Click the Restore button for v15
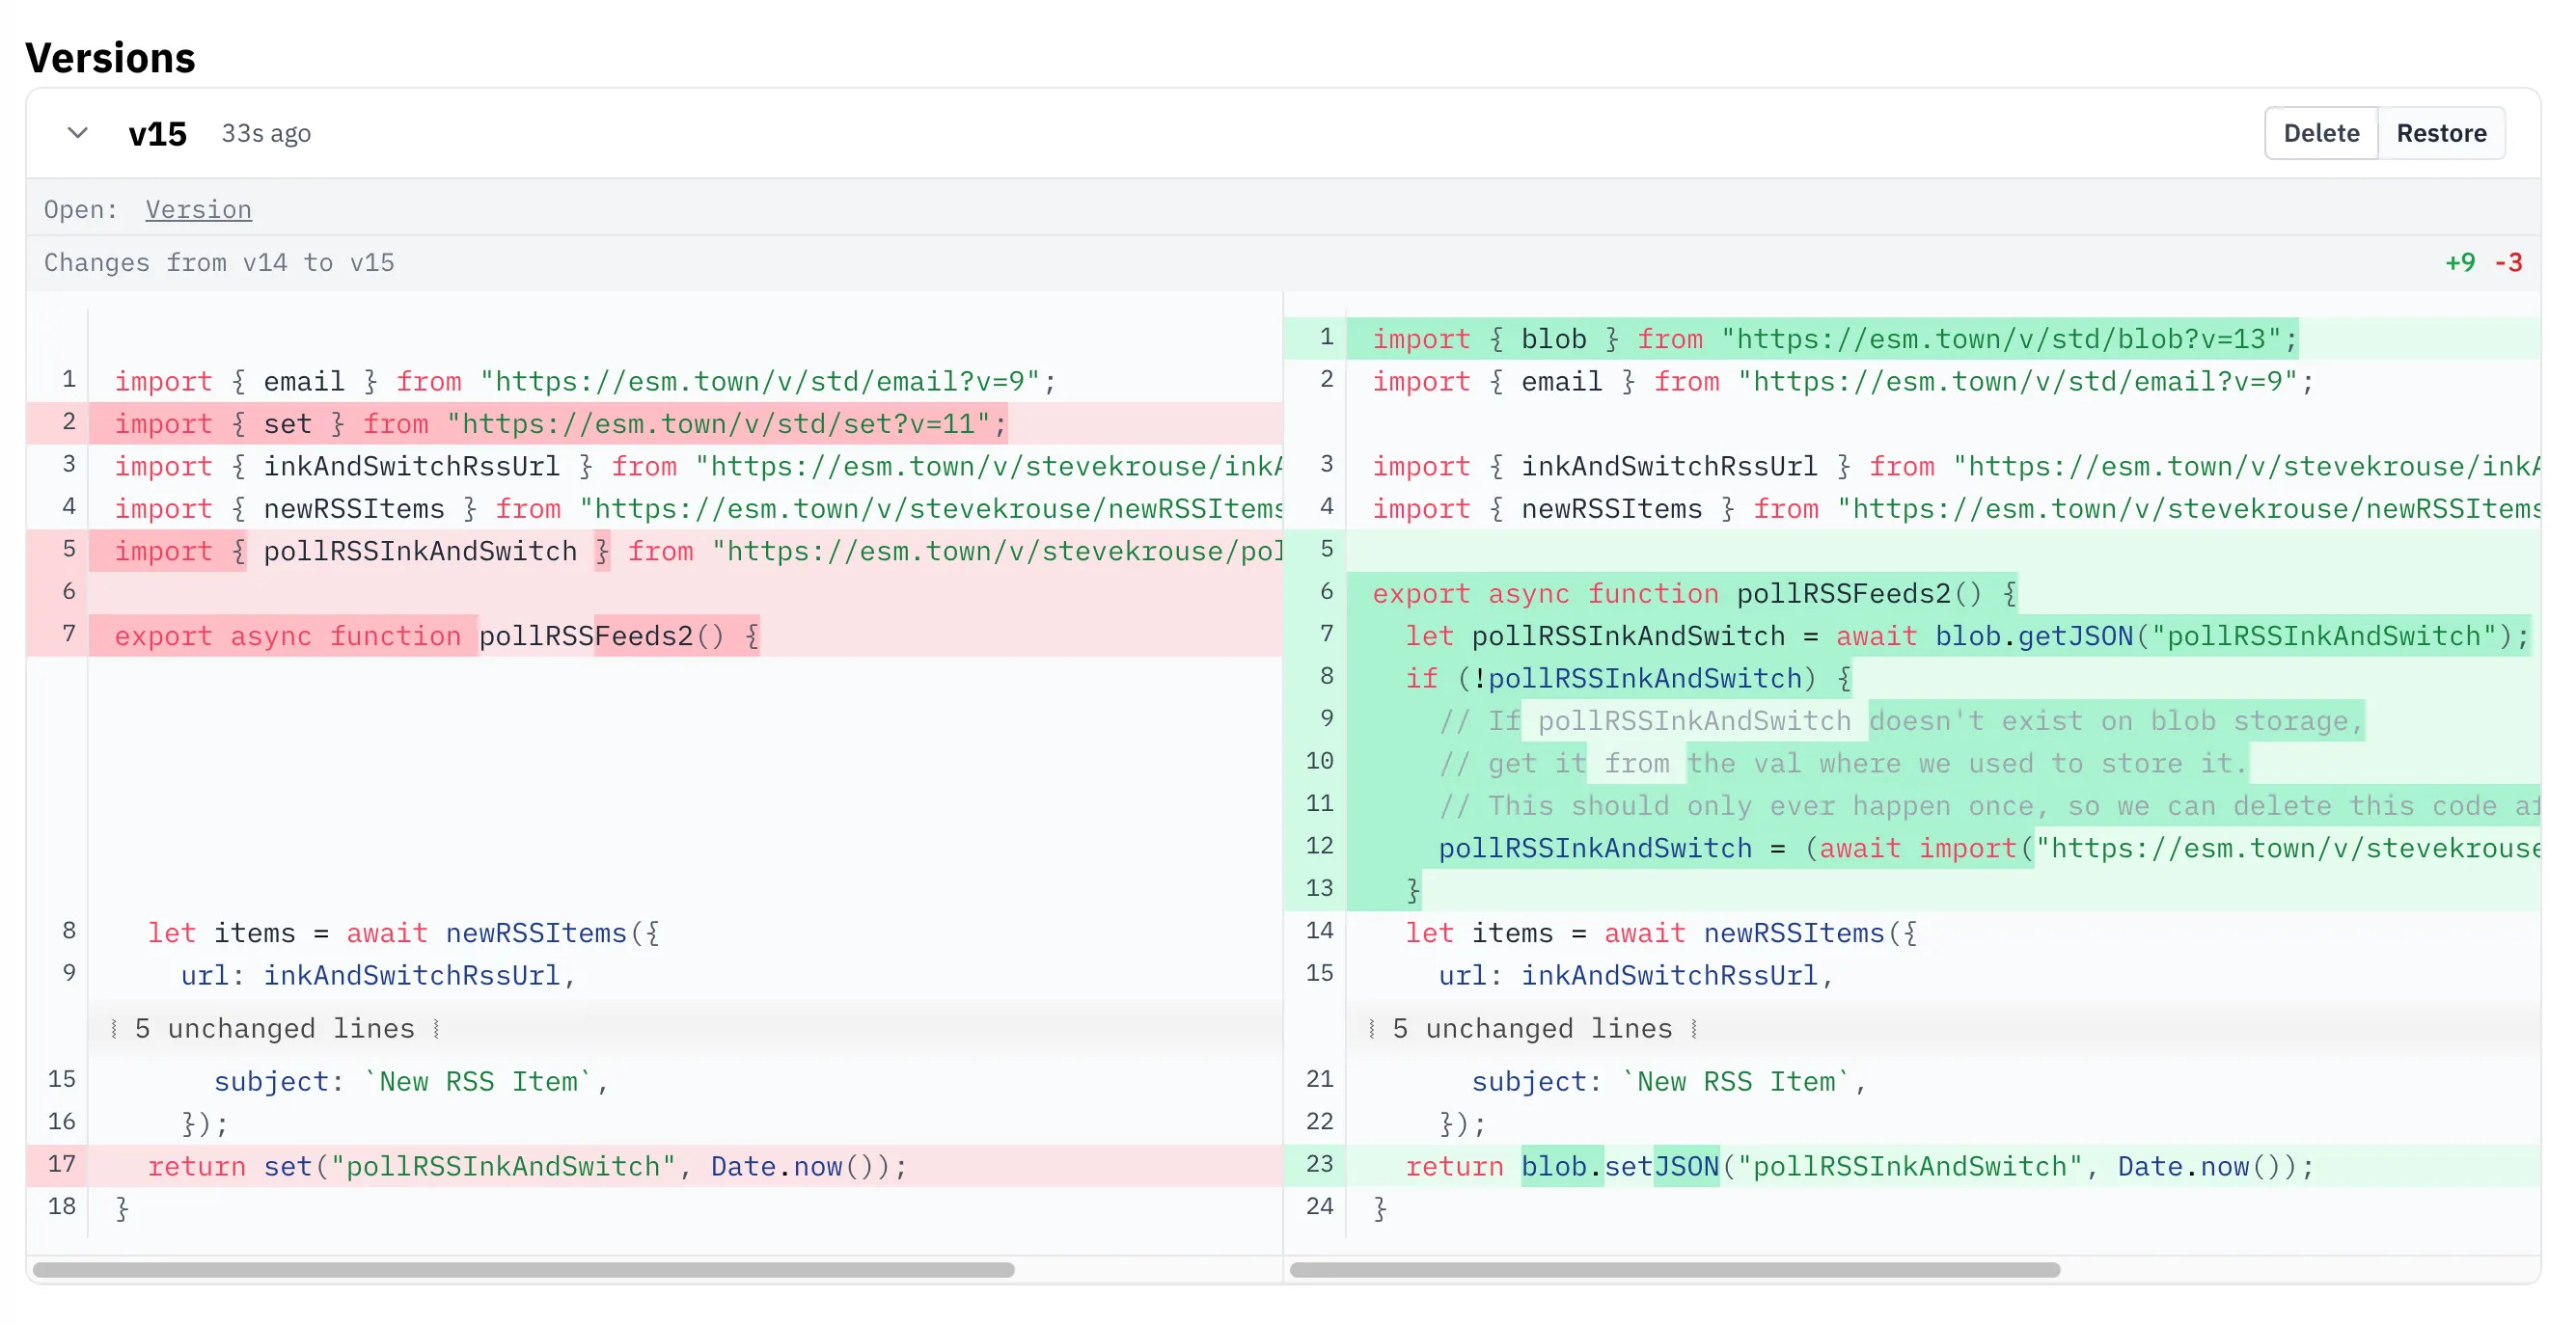2576x1325 pixels. click(x=2440, y=133)
